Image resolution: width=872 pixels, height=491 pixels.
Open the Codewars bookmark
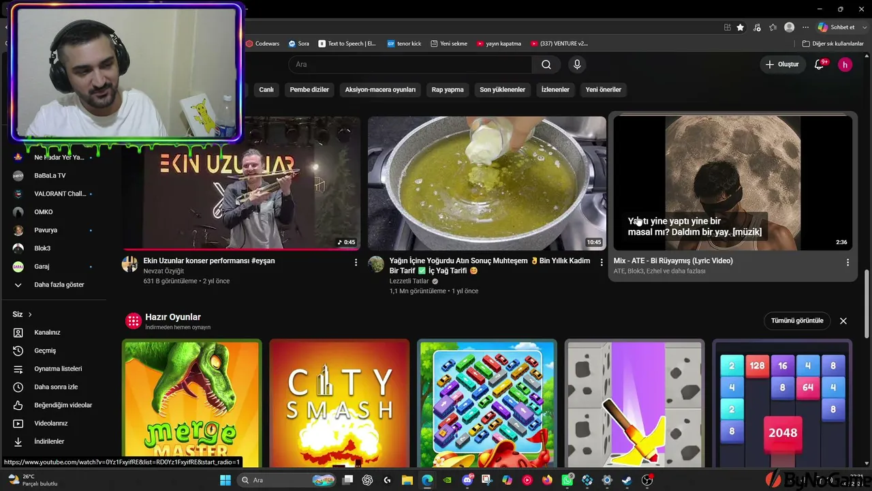[262, 44]
